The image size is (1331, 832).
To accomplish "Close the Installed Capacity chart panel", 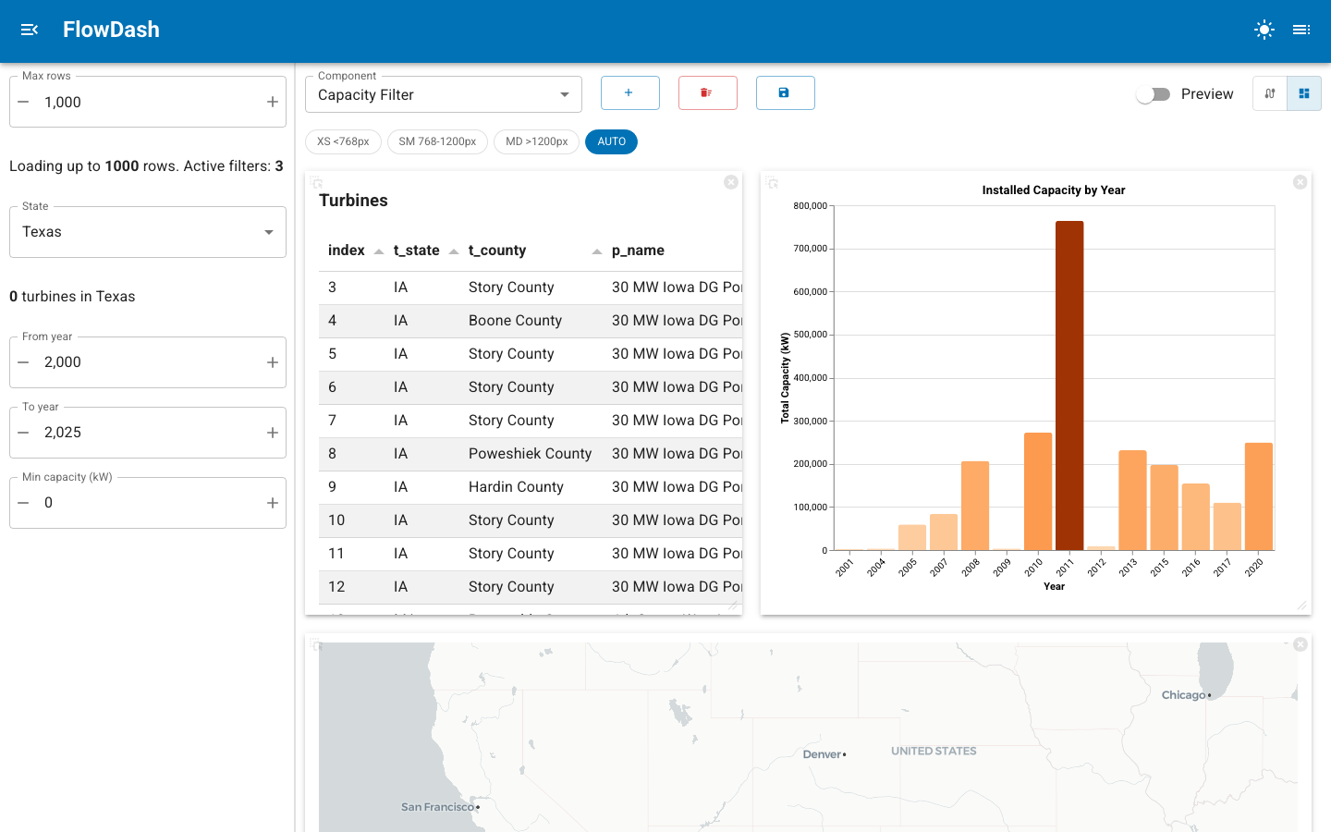I will point(1300,182).
